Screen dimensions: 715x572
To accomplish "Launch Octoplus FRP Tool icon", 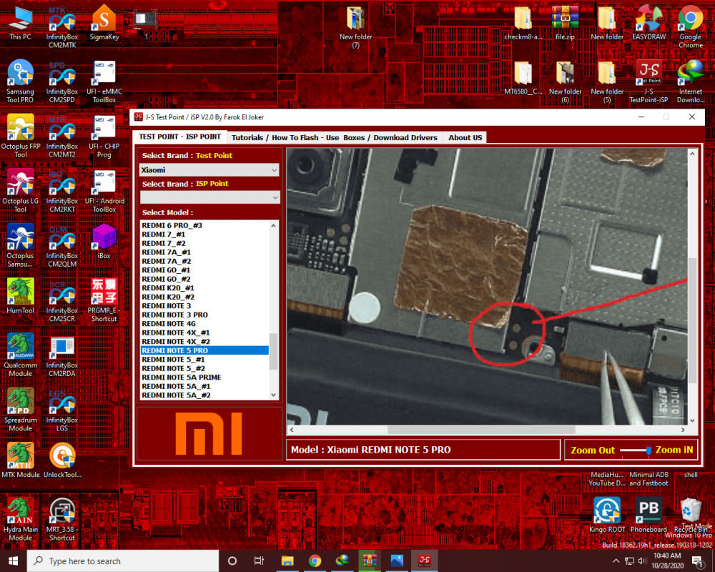I will pyautogui.click(x=21, y=137).
